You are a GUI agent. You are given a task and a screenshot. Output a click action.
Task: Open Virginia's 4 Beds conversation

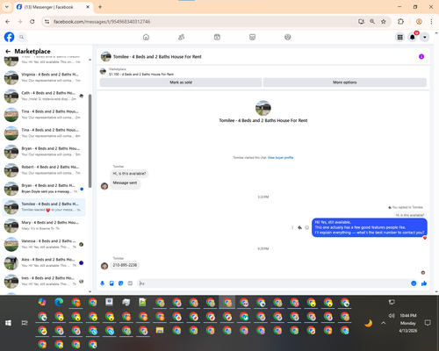coord(44,77)
